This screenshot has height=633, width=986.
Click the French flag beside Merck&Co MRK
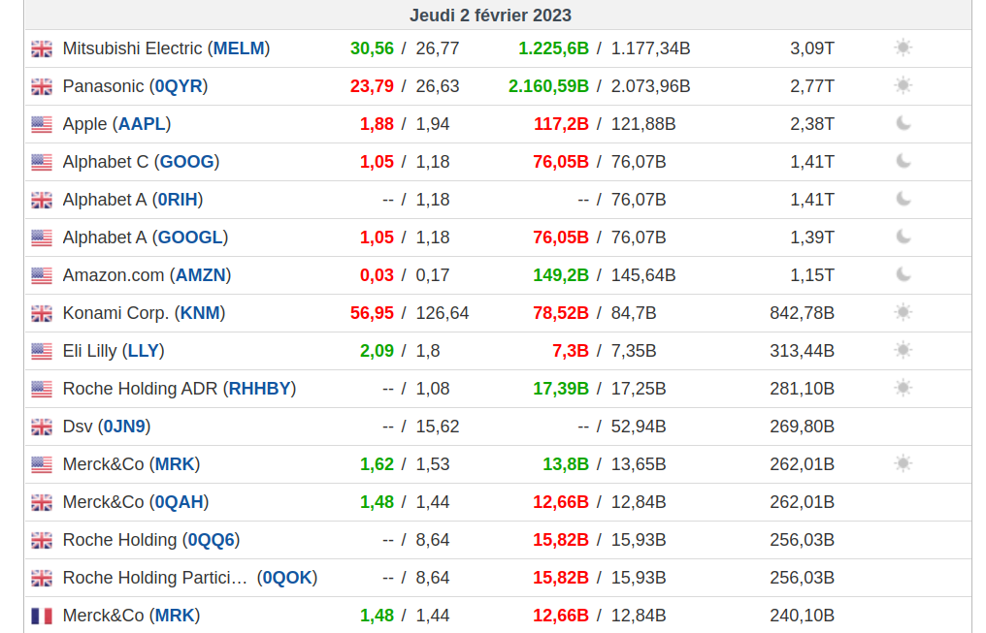coord(42,617)
